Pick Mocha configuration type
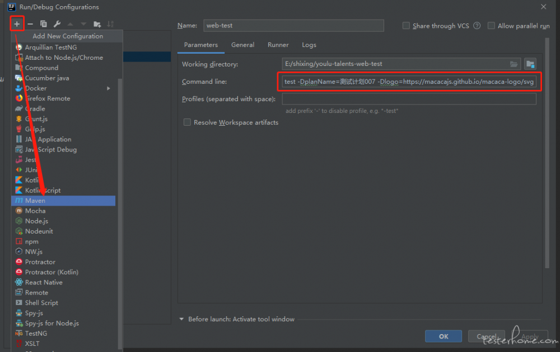Image resolution: width=560 pixels, height=352 pixels. (x=63, y=211)
